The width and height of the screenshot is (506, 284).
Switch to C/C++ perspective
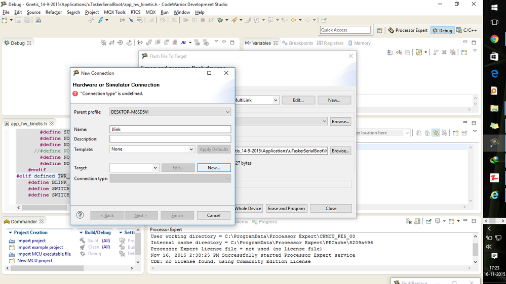pos(466,30)
